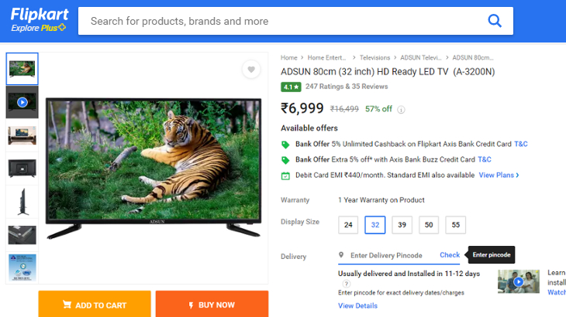Click the search magnifier icon
The height and width of the screenshot is (317, 566).
[x=495, y=21]
